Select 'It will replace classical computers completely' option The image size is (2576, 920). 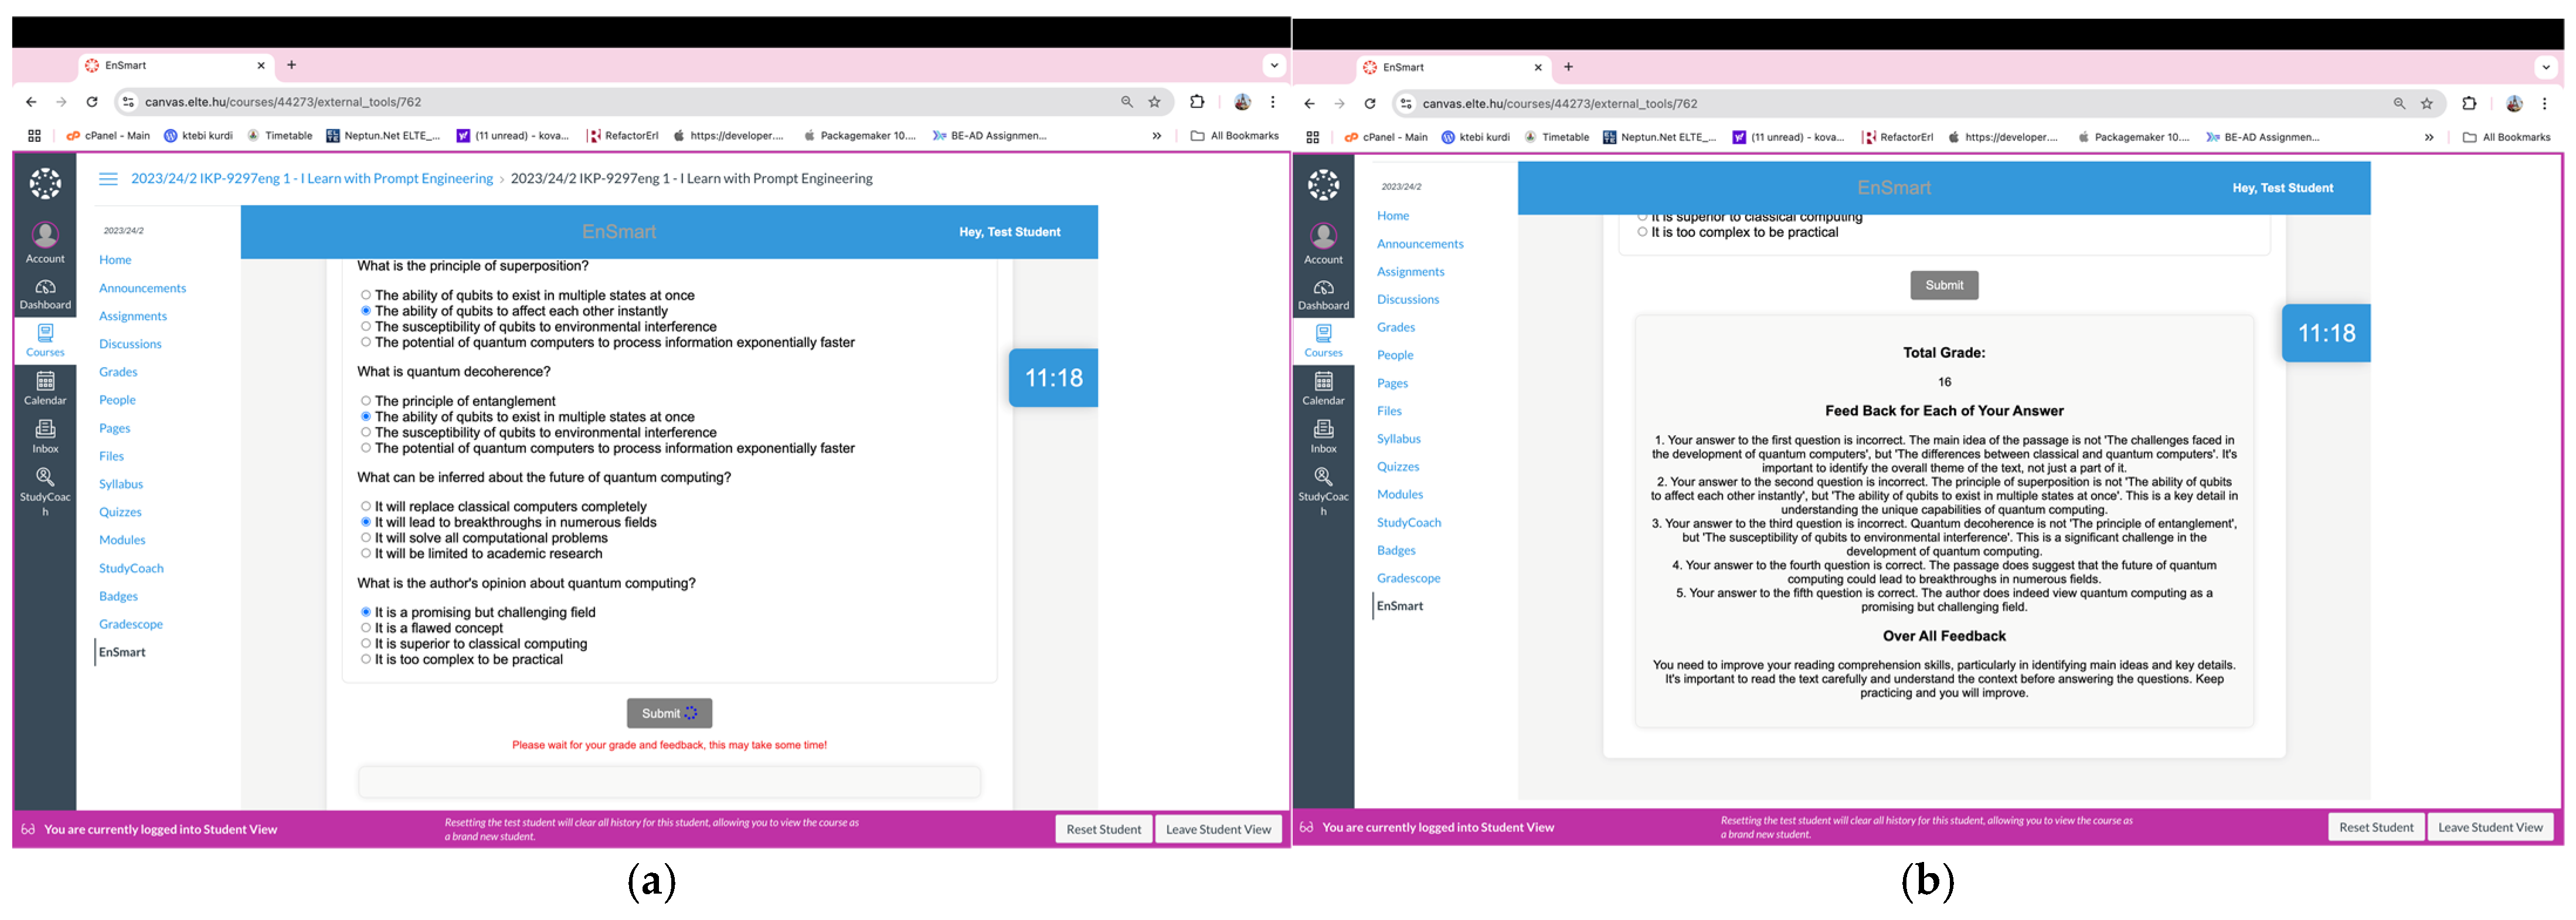pos(366,507)
